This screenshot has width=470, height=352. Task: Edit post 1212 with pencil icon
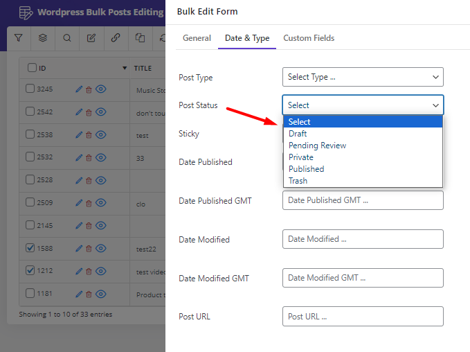tap(79, 272)
